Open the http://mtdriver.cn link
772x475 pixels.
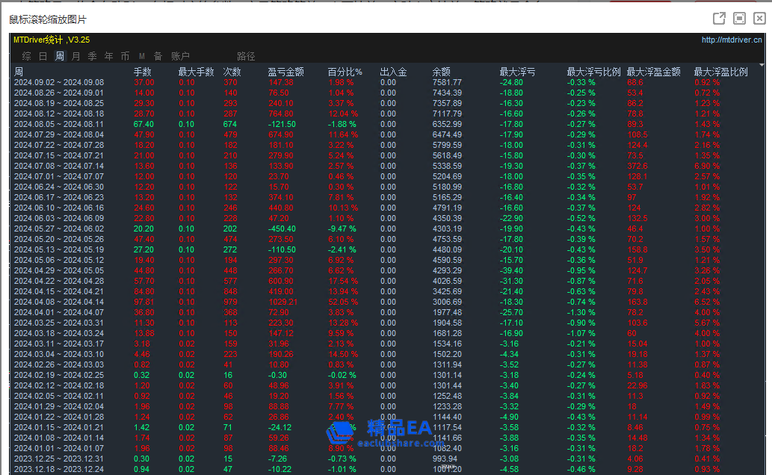(732, 40)
